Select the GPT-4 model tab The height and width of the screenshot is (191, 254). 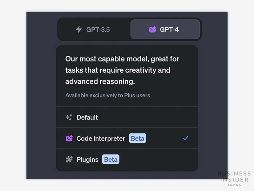(165, 30)
